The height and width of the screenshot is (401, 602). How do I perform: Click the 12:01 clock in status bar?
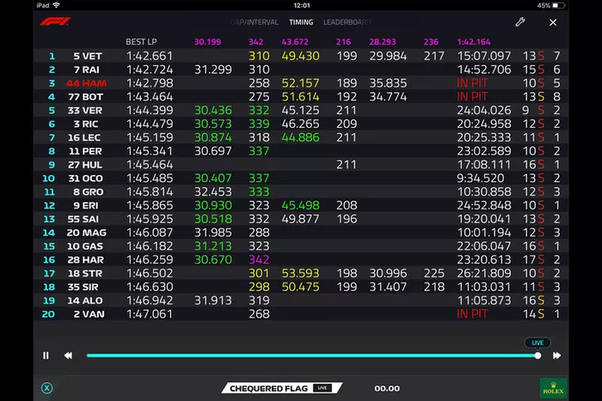[x=302, y=5]
